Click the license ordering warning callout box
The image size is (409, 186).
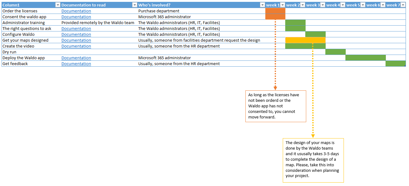pos(275,106)
